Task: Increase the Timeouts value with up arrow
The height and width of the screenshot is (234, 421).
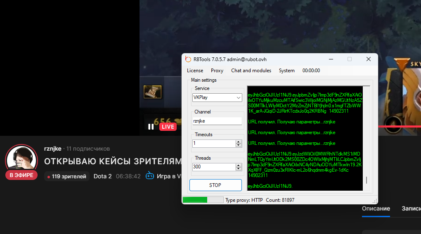Action: pyautogui.click(x=239, y=142)
